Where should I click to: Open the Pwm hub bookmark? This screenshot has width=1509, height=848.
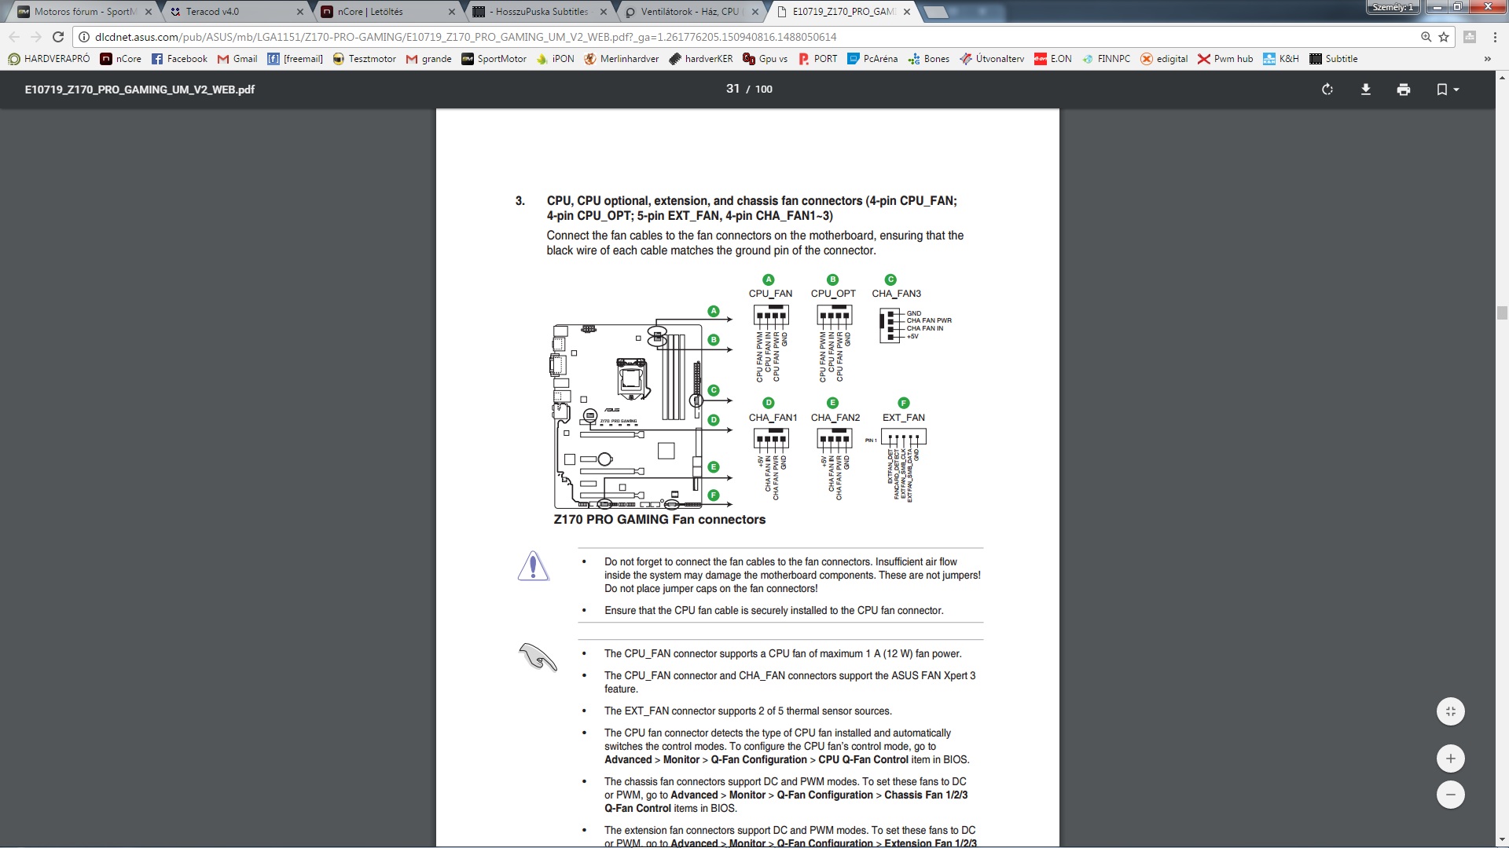click(1225, 59)
